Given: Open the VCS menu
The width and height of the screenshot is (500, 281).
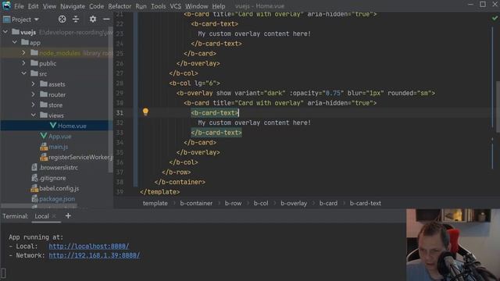Looking at the screenshot, I should pyautogui.click(x=175, y=6).
